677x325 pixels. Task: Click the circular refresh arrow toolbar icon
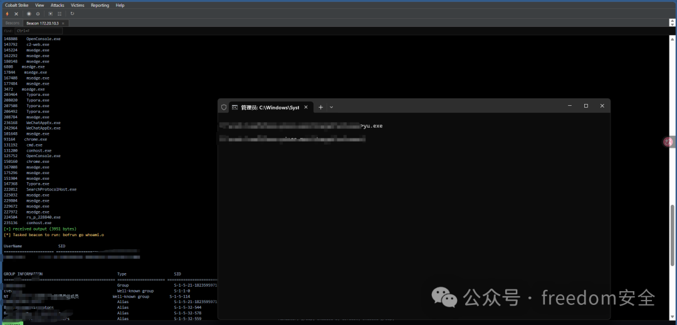[72, 14]
